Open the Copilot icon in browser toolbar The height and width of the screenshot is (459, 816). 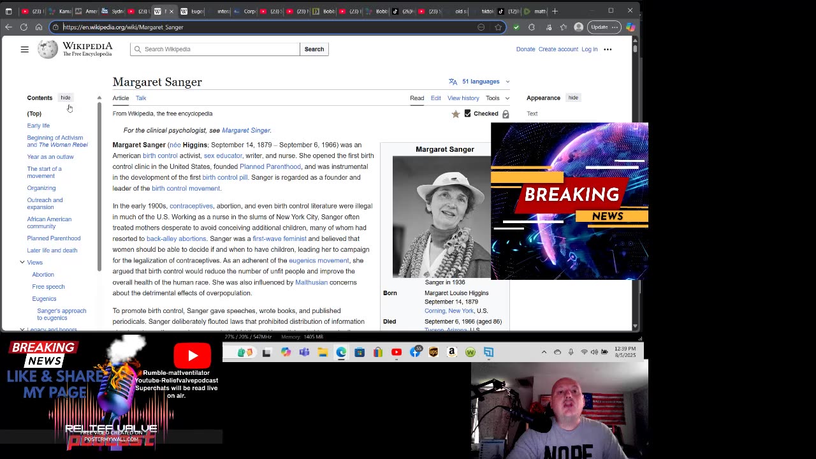click(x=630, y=27)
